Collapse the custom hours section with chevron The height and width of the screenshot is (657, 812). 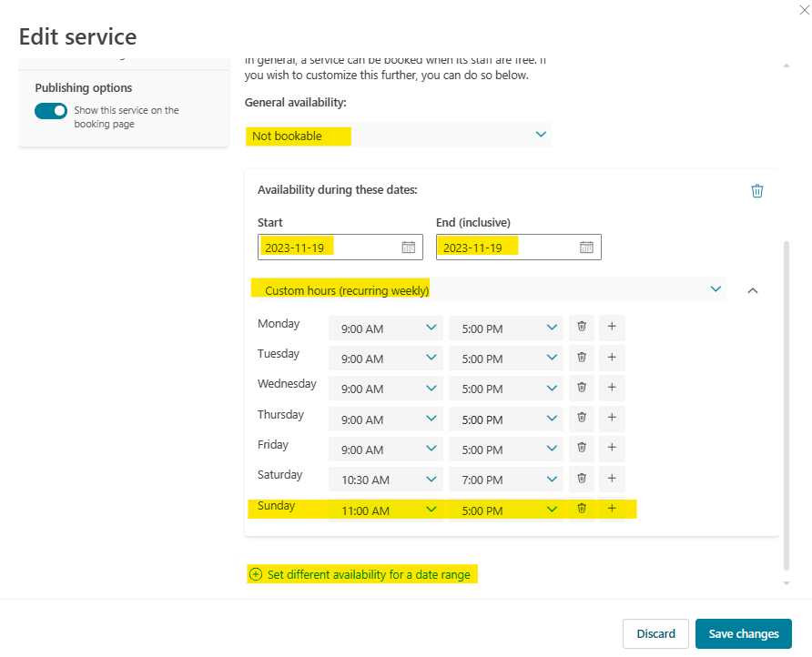coord(753,288)
